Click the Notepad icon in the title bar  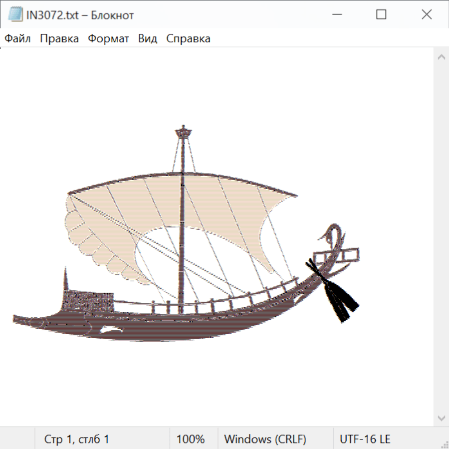tap(15, 15)
